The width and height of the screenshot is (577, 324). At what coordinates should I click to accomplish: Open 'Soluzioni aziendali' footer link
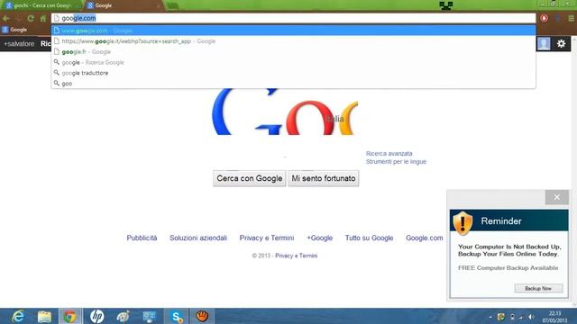[198, 238]
